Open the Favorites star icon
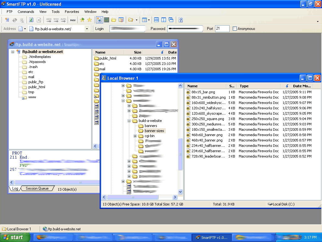Screen dimensions: 322x242 point(90,20)
